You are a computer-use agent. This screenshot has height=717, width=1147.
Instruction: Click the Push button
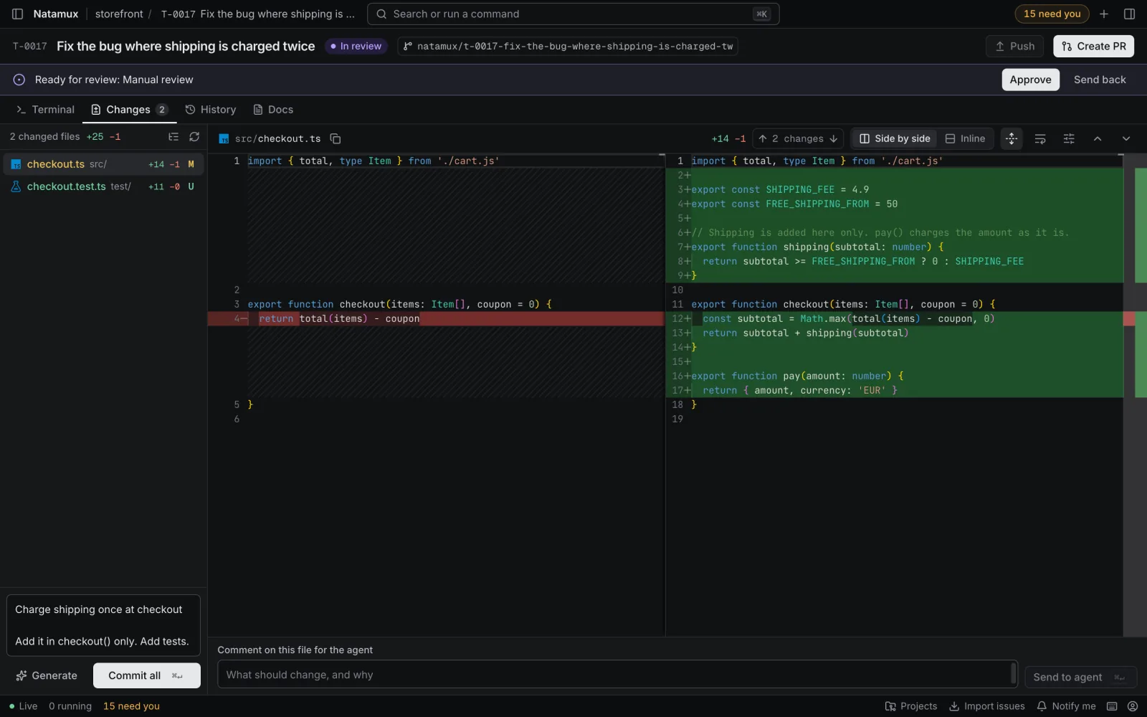[1014, 46]
